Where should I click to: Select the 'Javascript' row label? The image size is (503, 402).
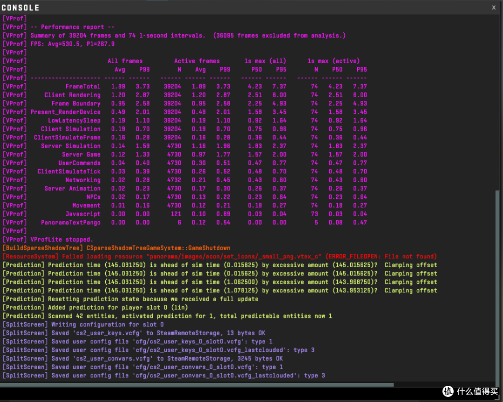point(83,214)
